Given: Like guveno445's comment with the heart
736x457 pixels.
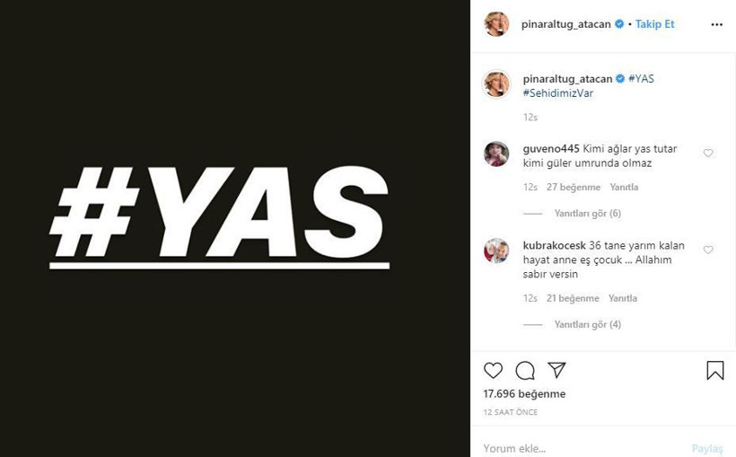Looking at the screenshot, I should [708, 153].
